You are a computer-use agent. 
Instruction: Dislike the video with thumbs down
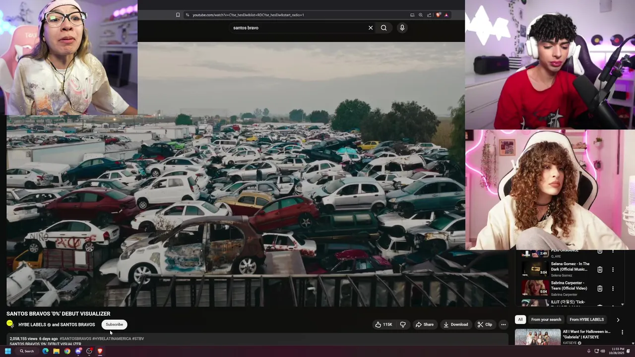(403, 324)
